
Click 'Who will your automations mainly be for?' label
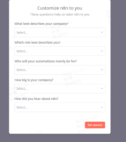tap(46, 61)
